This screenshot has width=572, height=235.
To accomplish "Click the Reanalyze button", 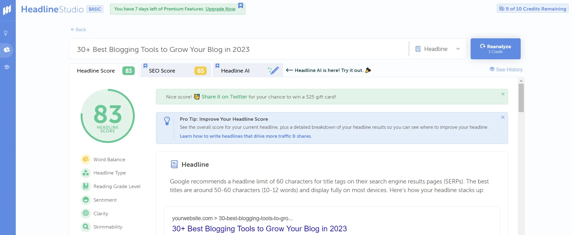I will (495, 49).
